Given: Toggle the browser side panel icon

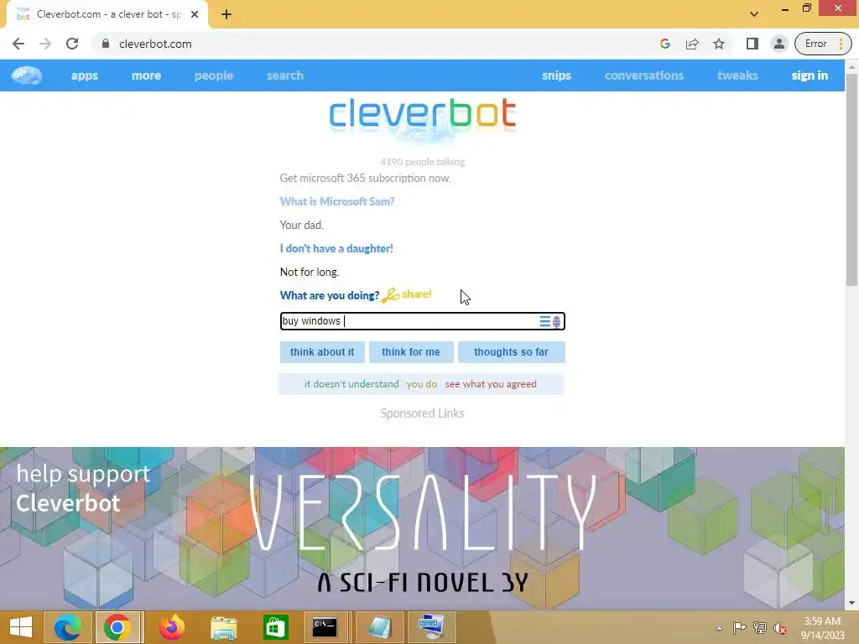Looking at the screenshot, I should (x=752, y=44).
